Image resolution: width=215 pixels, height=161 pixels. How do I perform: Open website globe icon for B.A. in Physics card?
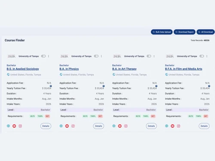pyautogui.click(x=61, y=126)
